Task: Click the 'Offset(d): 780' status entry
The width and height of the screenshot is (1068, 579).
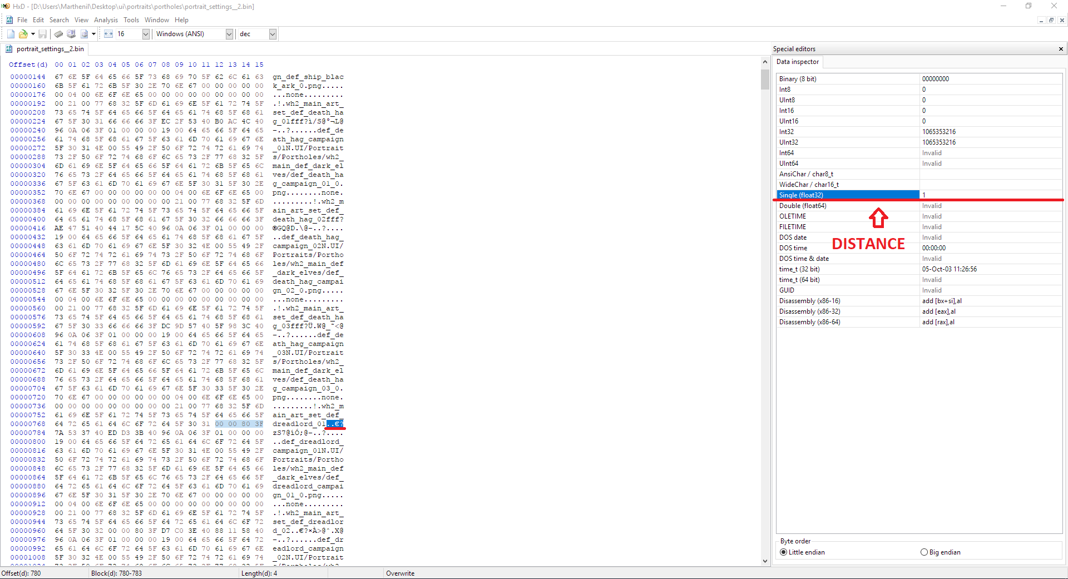Action: tap(21, 573)
